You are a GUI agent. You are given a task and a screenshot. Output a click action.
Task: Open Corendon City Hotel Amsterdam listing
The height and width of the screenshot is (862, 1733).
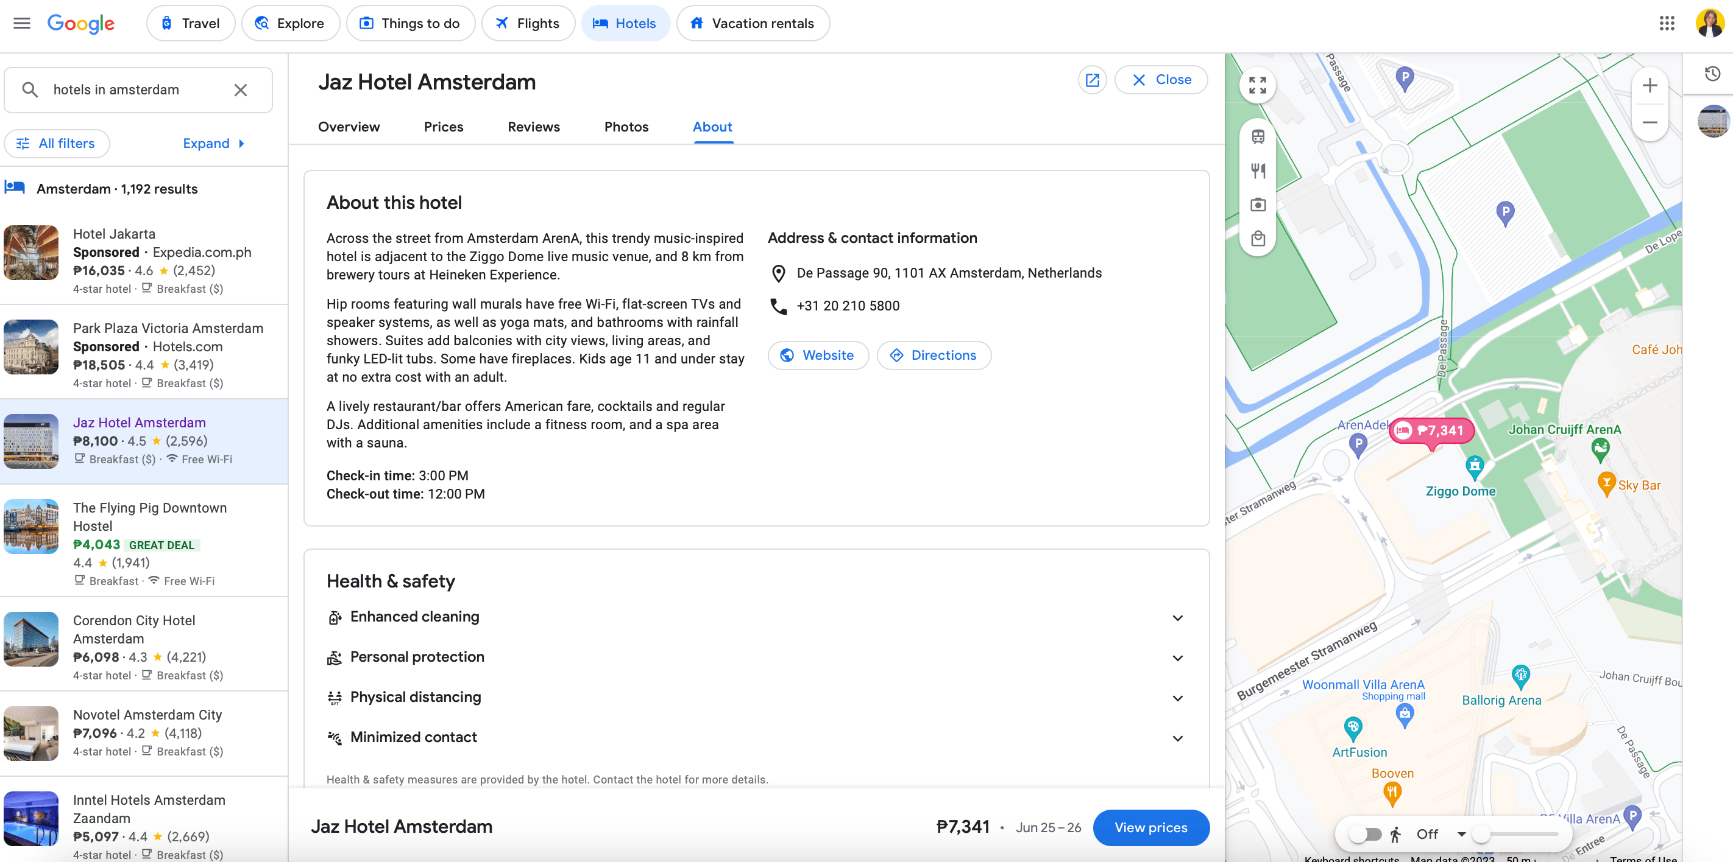(x=144, y=644)
